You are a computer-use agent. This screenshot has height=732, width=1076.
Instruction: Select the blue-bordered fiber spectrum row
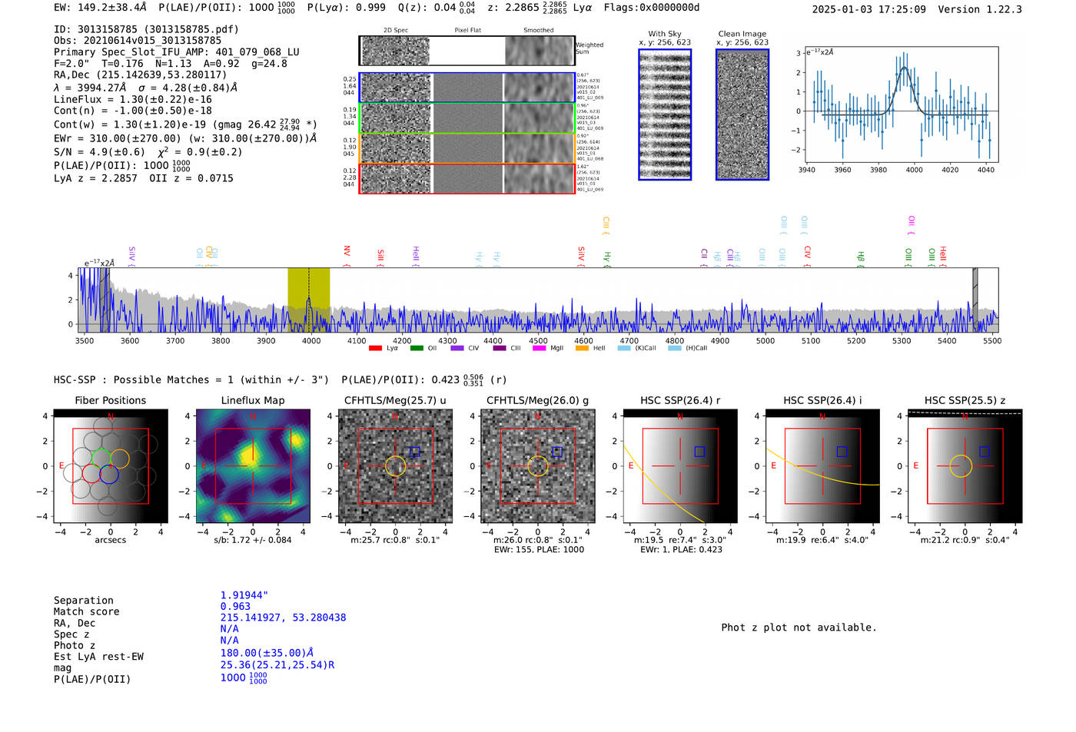click(x=467, y=88)
